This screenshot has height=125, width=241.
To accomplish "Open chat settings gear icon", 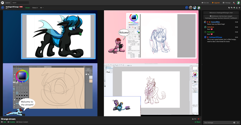I will click(239, 8).
